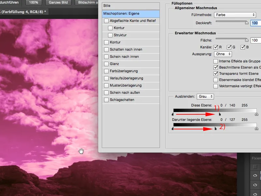Enable Schein nach außen checkbox
Image resolution: width=261 pixels, height=196 pixels.
(106, 93)
